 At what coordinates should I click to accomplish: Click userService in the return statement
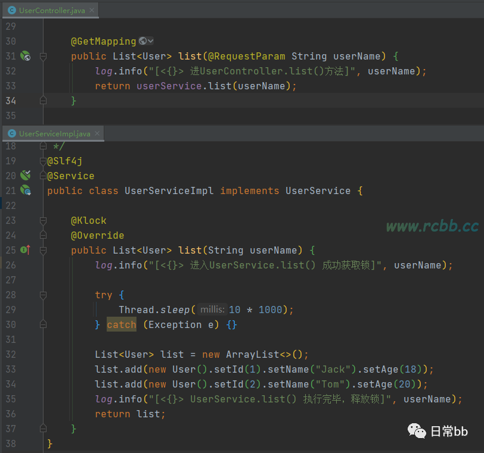[169, 86]
